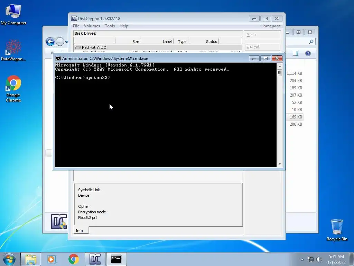
Task: Click the Homepage link in DiskCryptor
Action: tap(270, 26)
